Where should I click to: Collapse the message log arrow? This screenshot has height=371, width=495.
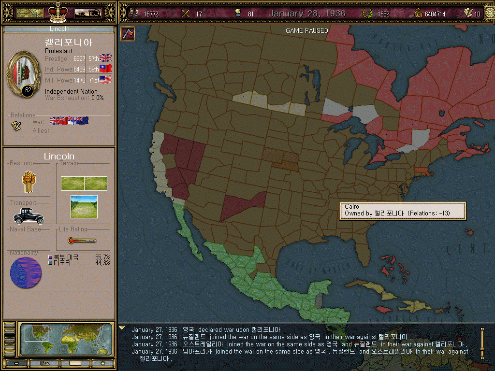click(122, 328)
